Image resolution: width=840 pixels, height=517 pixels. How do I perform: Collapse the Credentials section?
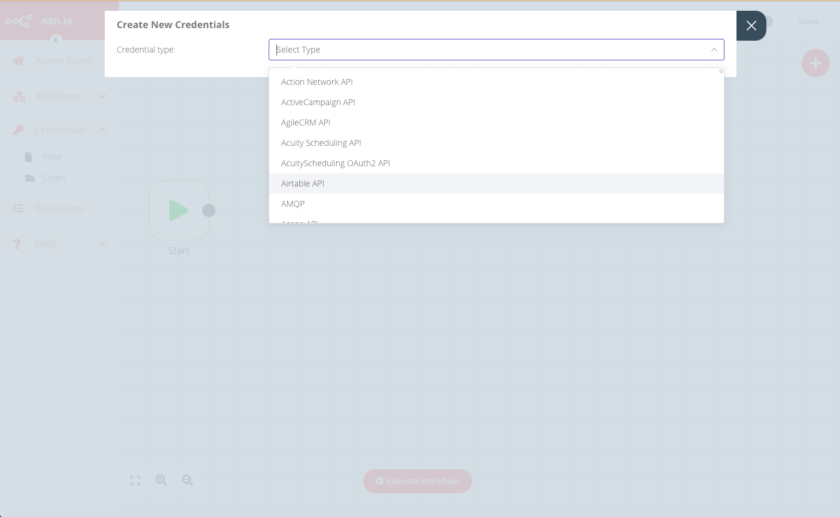coord(102,129)
